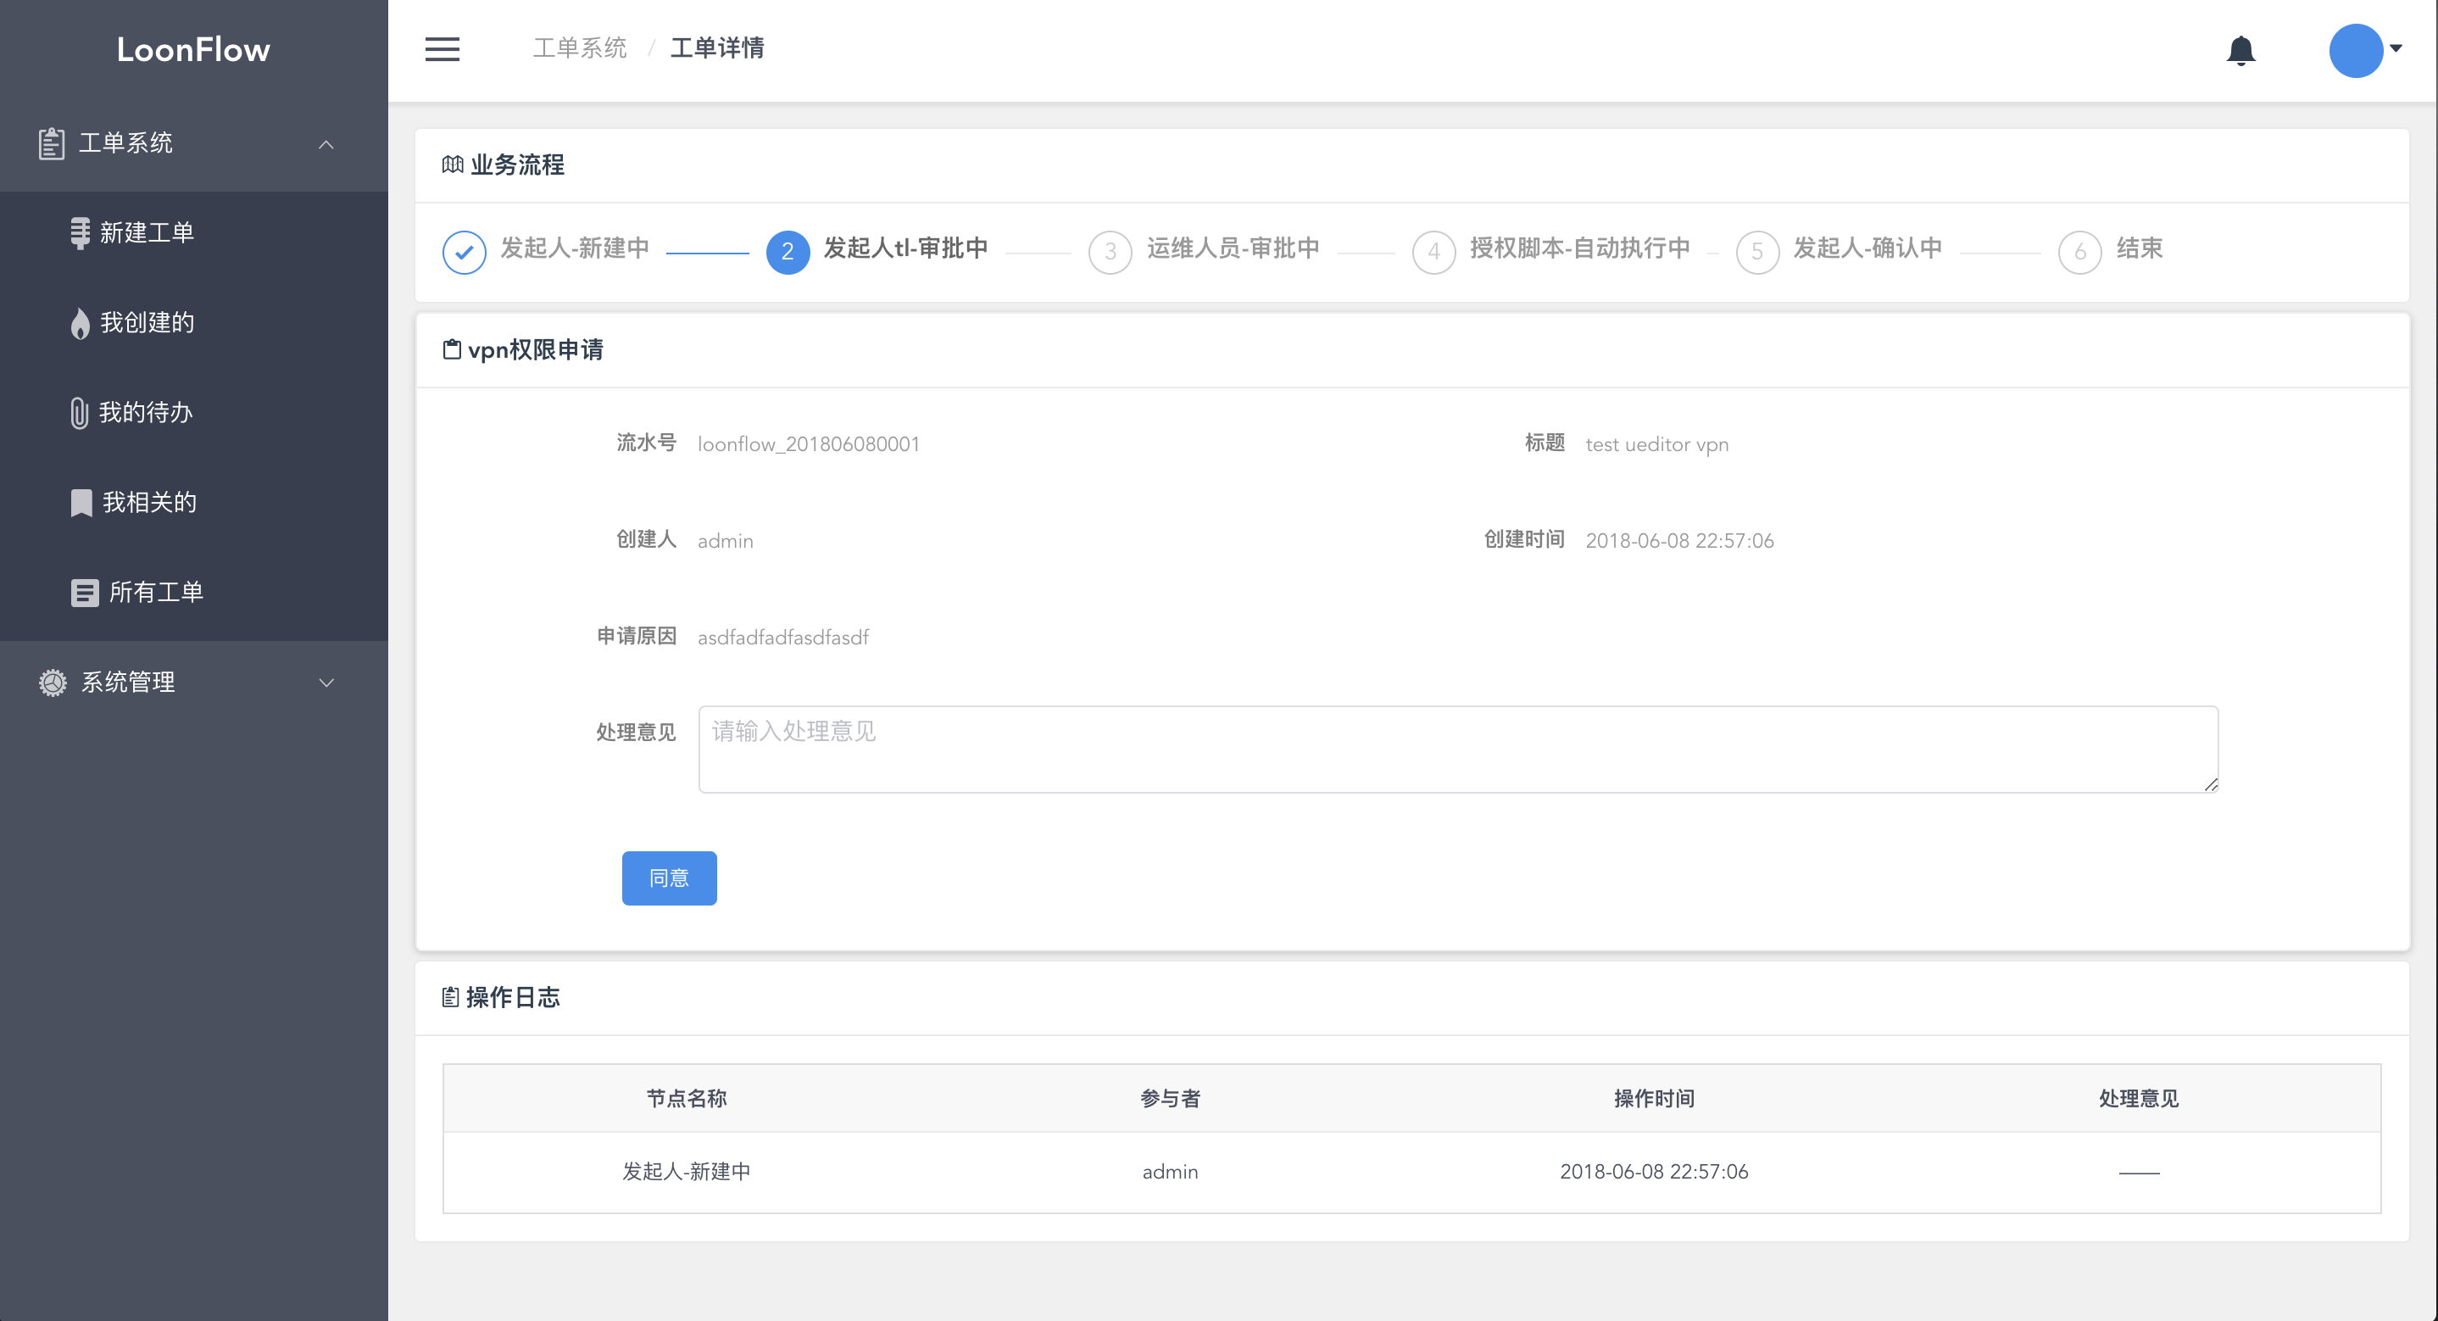Click serial number loonflow_201806080001
Image resolution: width=2438 pixels, height=1321 pixels.
pos(808,444)
